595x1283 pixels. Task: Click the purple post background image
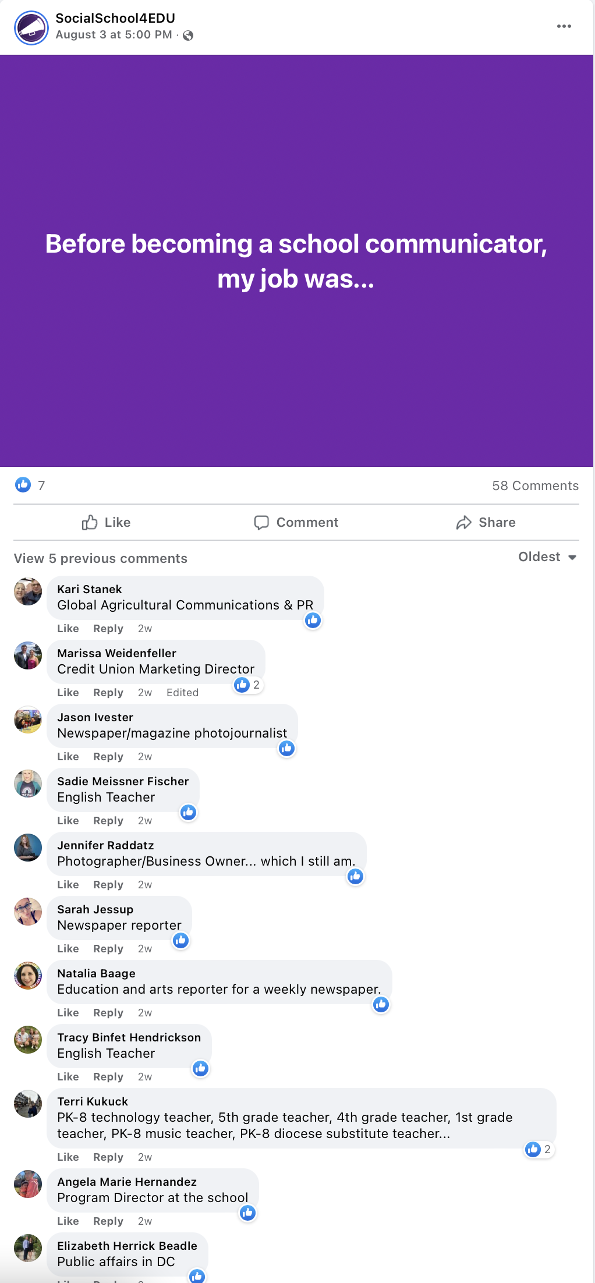(296, 261)
